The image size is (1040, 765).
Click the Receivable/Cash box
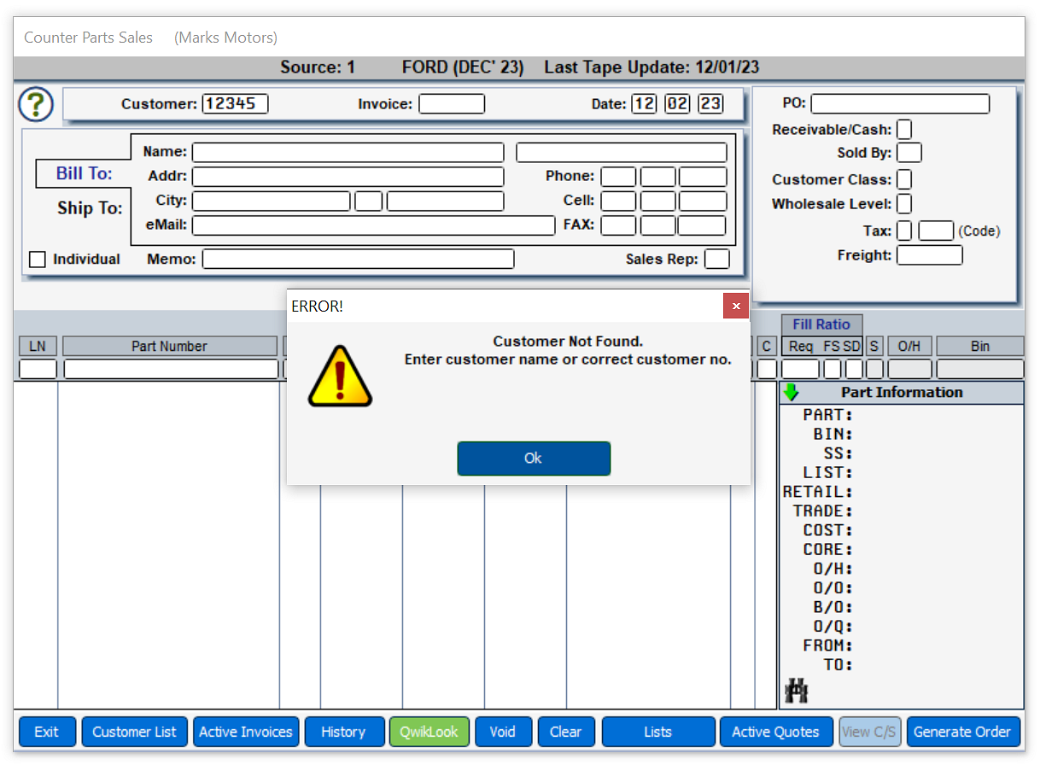[903, 130]
